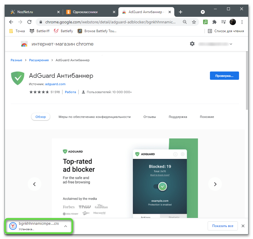The width and height of the screenshot is (253, 239).
Task: Open the Точка bookmark folder
Action: click(x=17, y=31)
